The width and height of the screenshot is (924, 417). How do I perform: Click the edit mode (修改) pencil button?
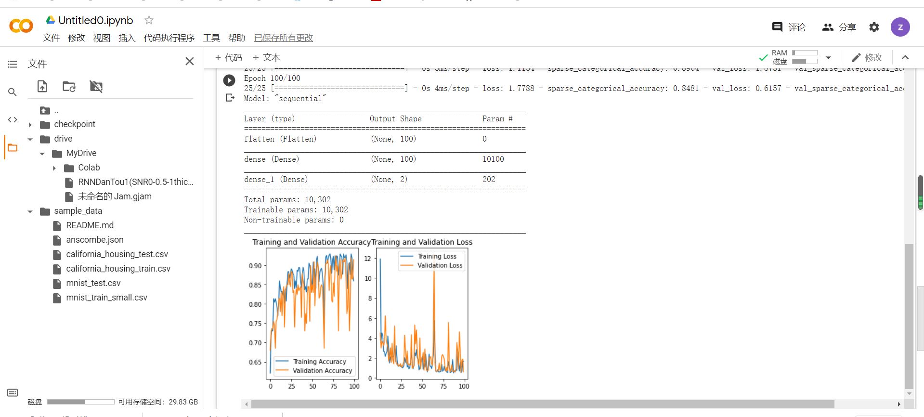pyautogui.click(x=866, y=58)
